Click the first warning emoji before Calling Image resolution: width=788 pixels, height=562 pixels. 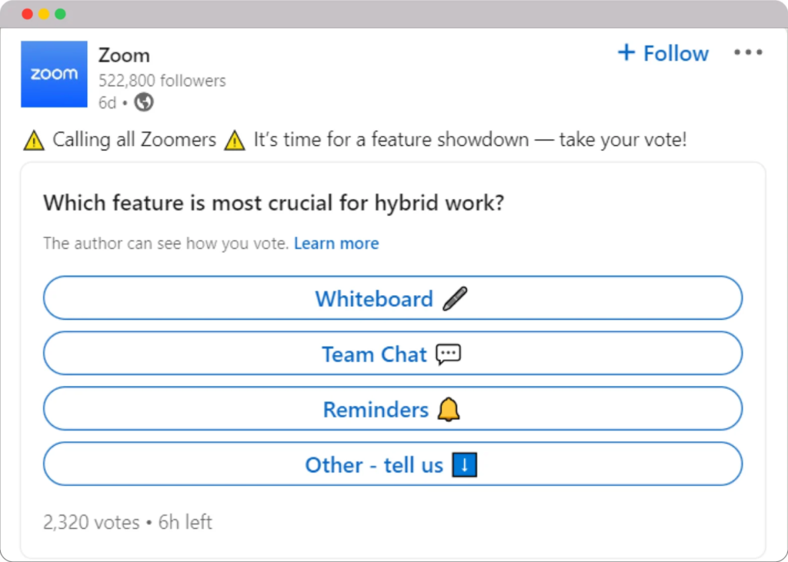click(x=34, y=141)
